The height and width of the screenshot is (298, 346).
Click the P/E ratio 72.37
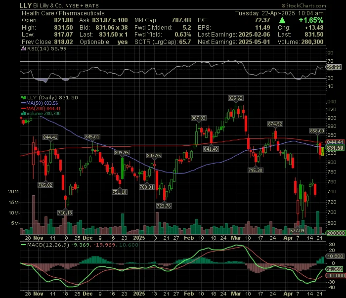pyautogui.click(x=262, y=20)
